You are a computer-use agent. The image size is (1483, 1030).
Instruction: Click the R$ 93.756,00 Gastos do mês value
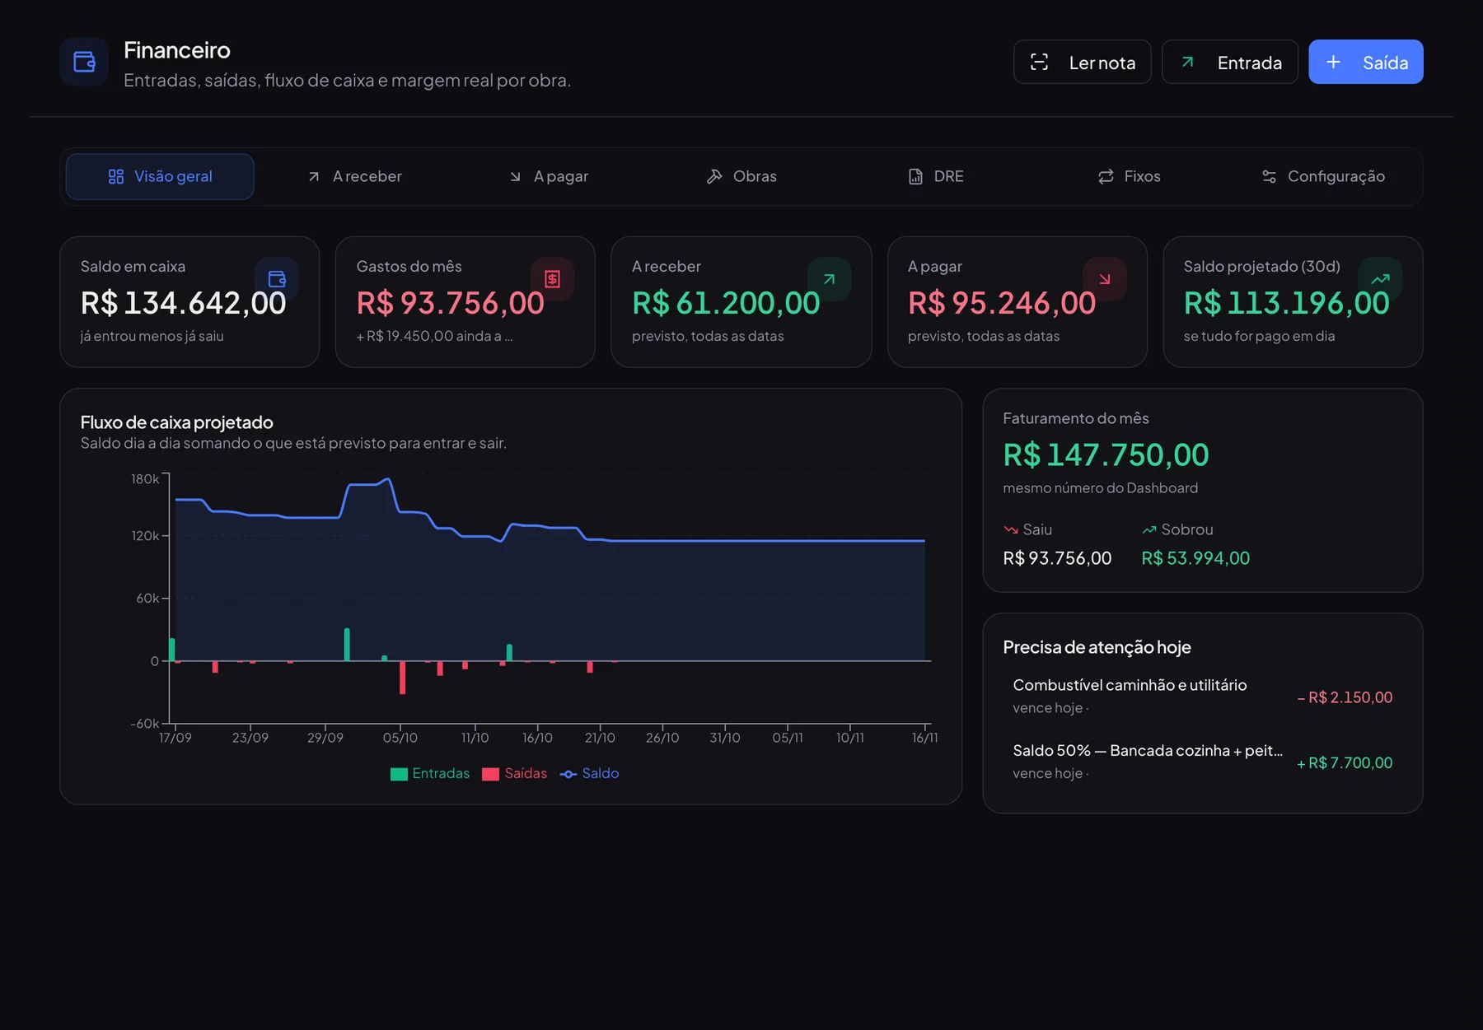(x=450, y=304)
